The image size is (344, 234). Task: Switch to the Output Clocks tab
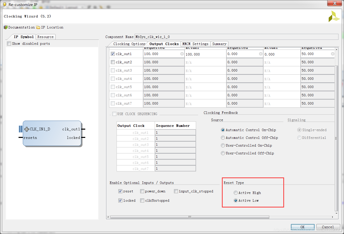coord(164,44)
